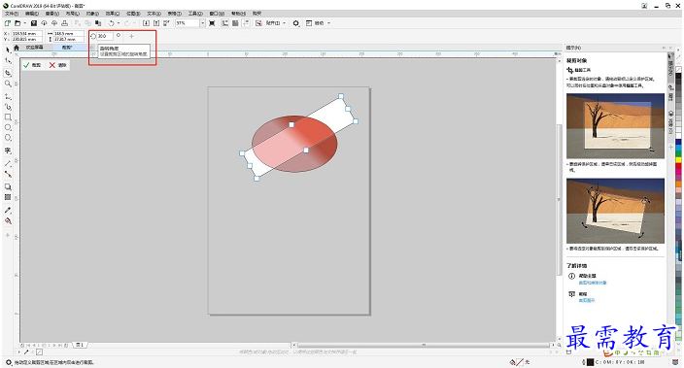The width and height of the screenshot is (684, 368).
Task: Select the Color Eyedropper tool
Action: tap(8, 210)
